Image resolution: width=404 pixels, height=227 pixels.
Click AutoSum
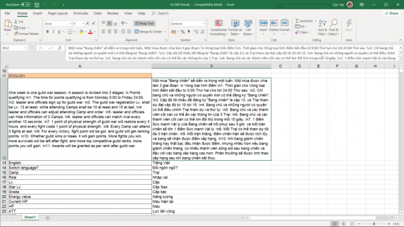[304, 21]
